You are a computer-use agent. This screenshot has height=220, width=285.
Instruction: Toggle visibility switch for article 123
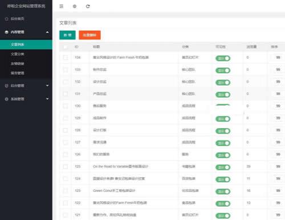tap(223, 191)
